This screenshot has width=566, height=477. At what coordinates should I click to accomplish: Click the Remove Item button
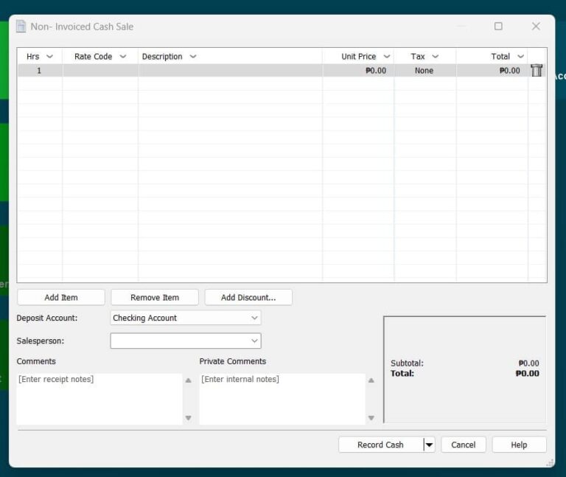click(x=155, y=298)
